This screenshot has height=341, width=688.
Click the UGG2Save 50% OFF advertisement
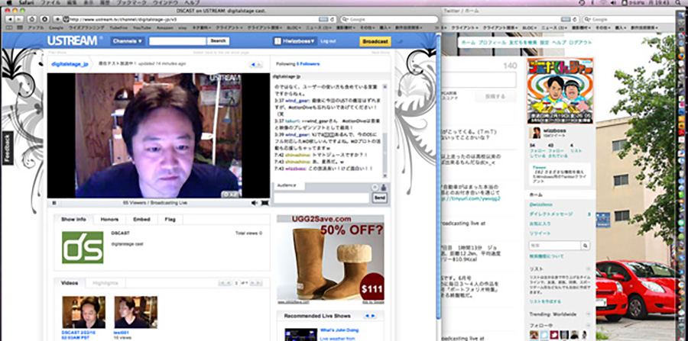(330, 257)
